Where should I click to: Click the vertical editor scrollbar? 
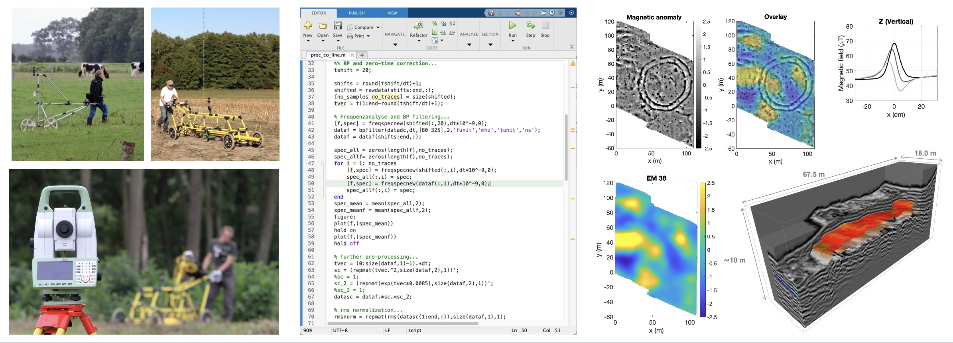tap(566, 147)
